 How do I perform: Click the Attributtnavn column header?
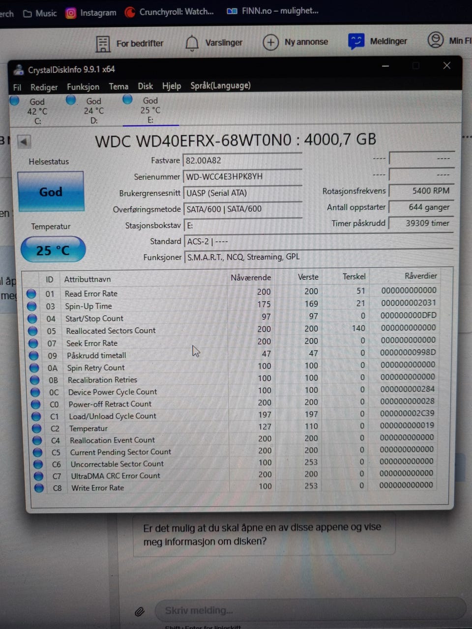pos(88,279)
